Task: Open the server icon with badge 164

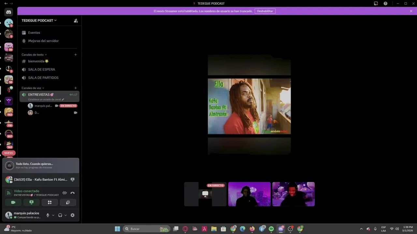Action: (9, 145)
